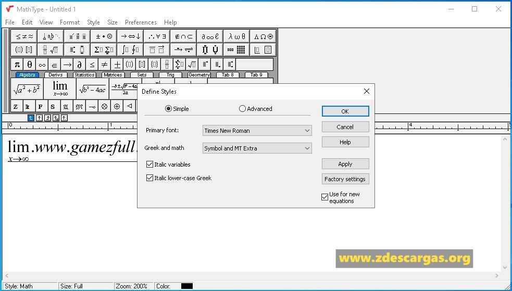Switch to the Matrices tab
The height and width of the screenshot is (291, 512).
113,75
